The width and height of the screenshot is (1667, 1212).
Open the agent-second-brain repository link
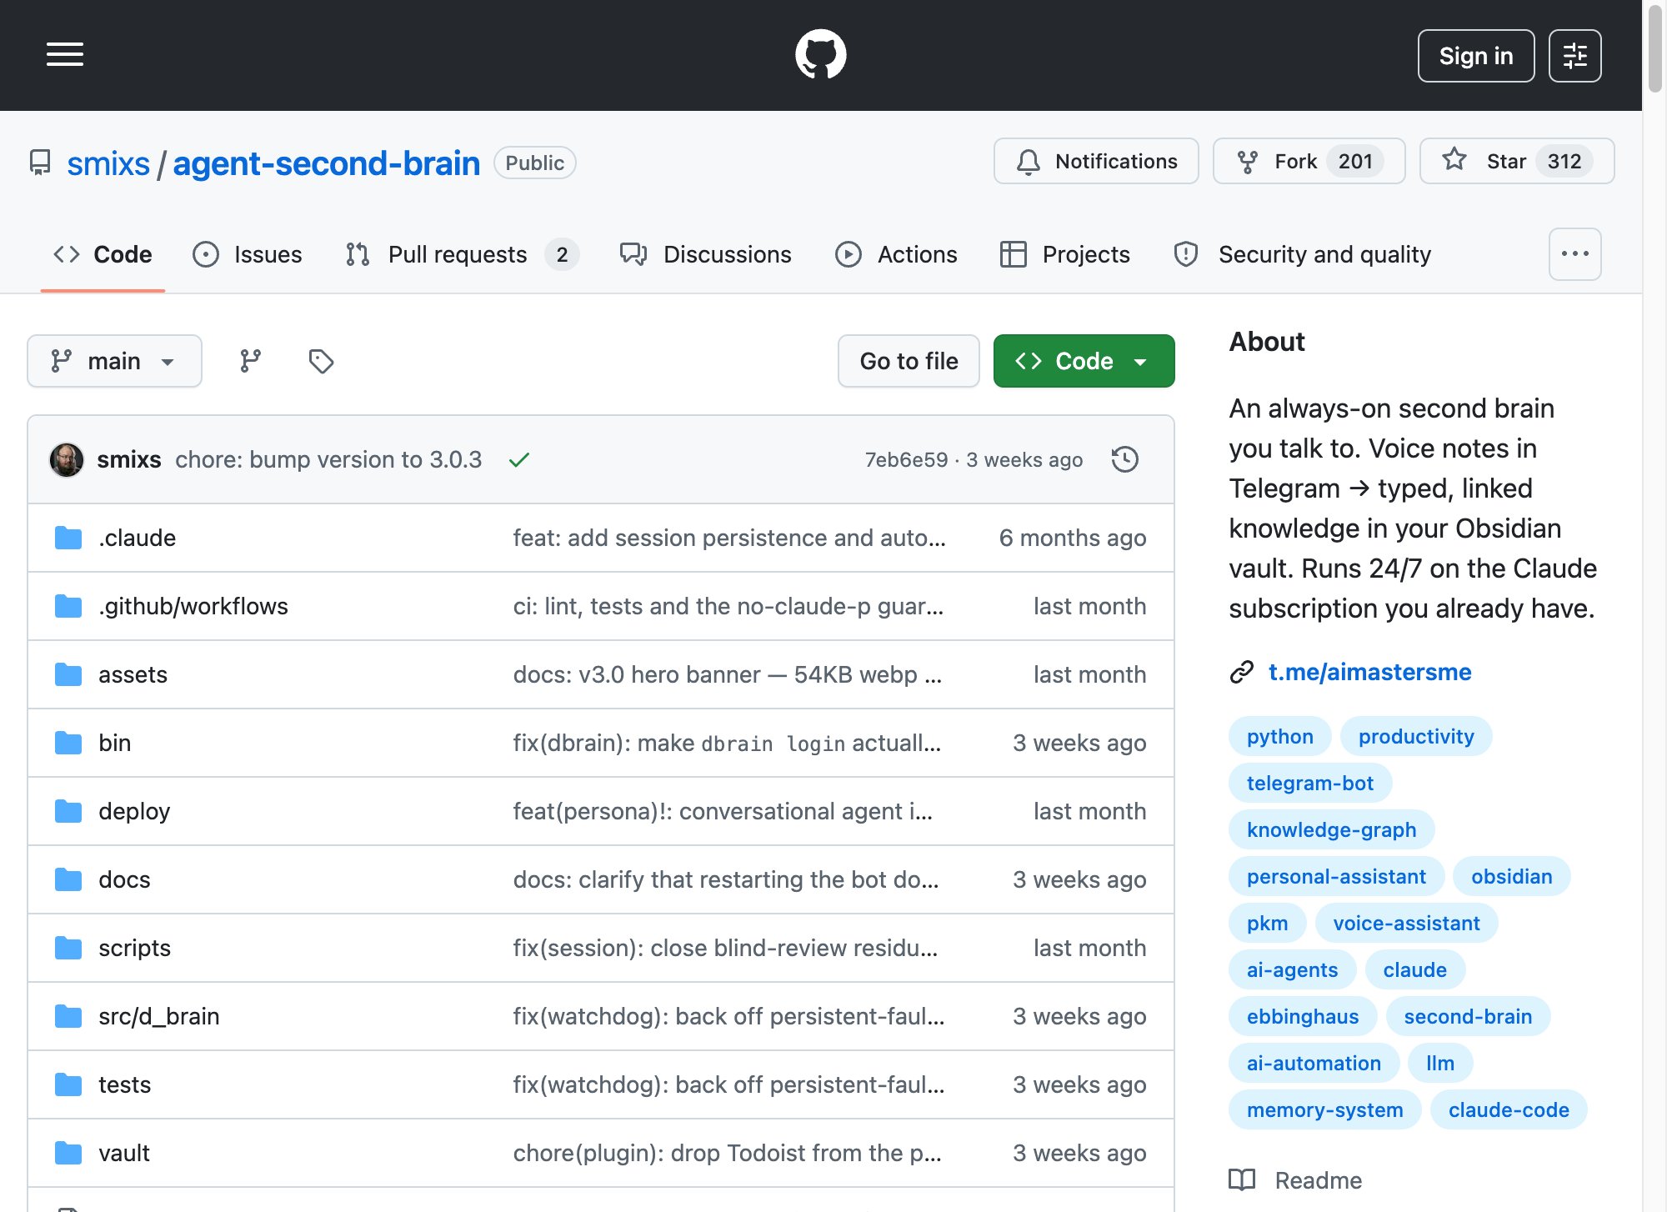[x=327, y=163]
